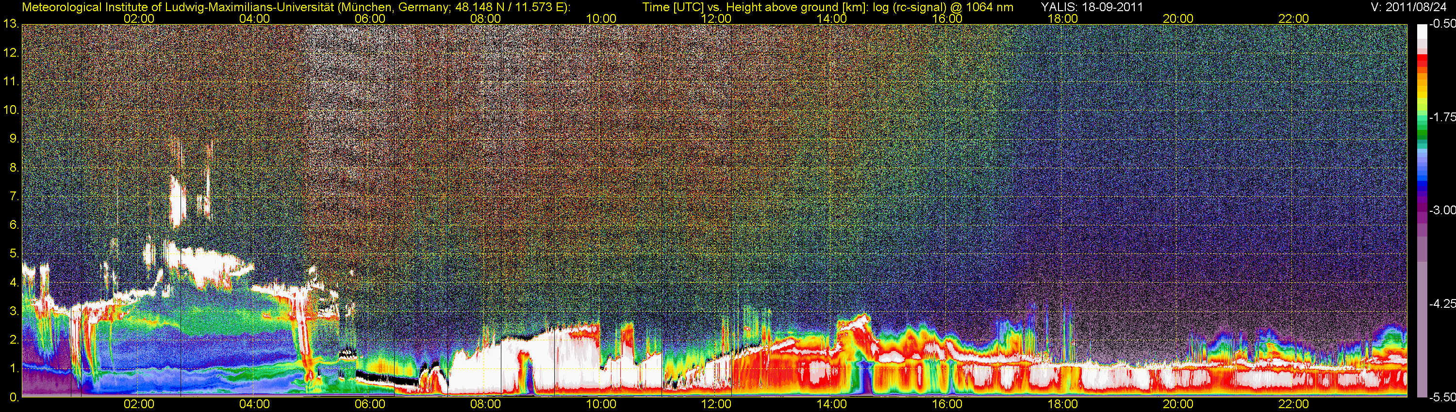Click the '-5.50' color scale value
This screenshot has width=1456, height=412.
pos(1442,397)
